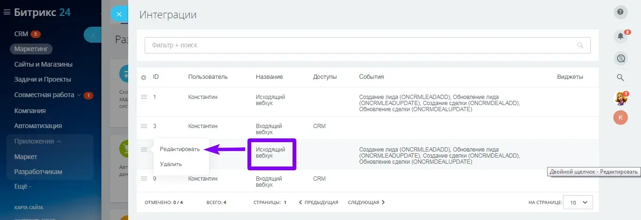
Task: Click the События column header
Action: 371,77
